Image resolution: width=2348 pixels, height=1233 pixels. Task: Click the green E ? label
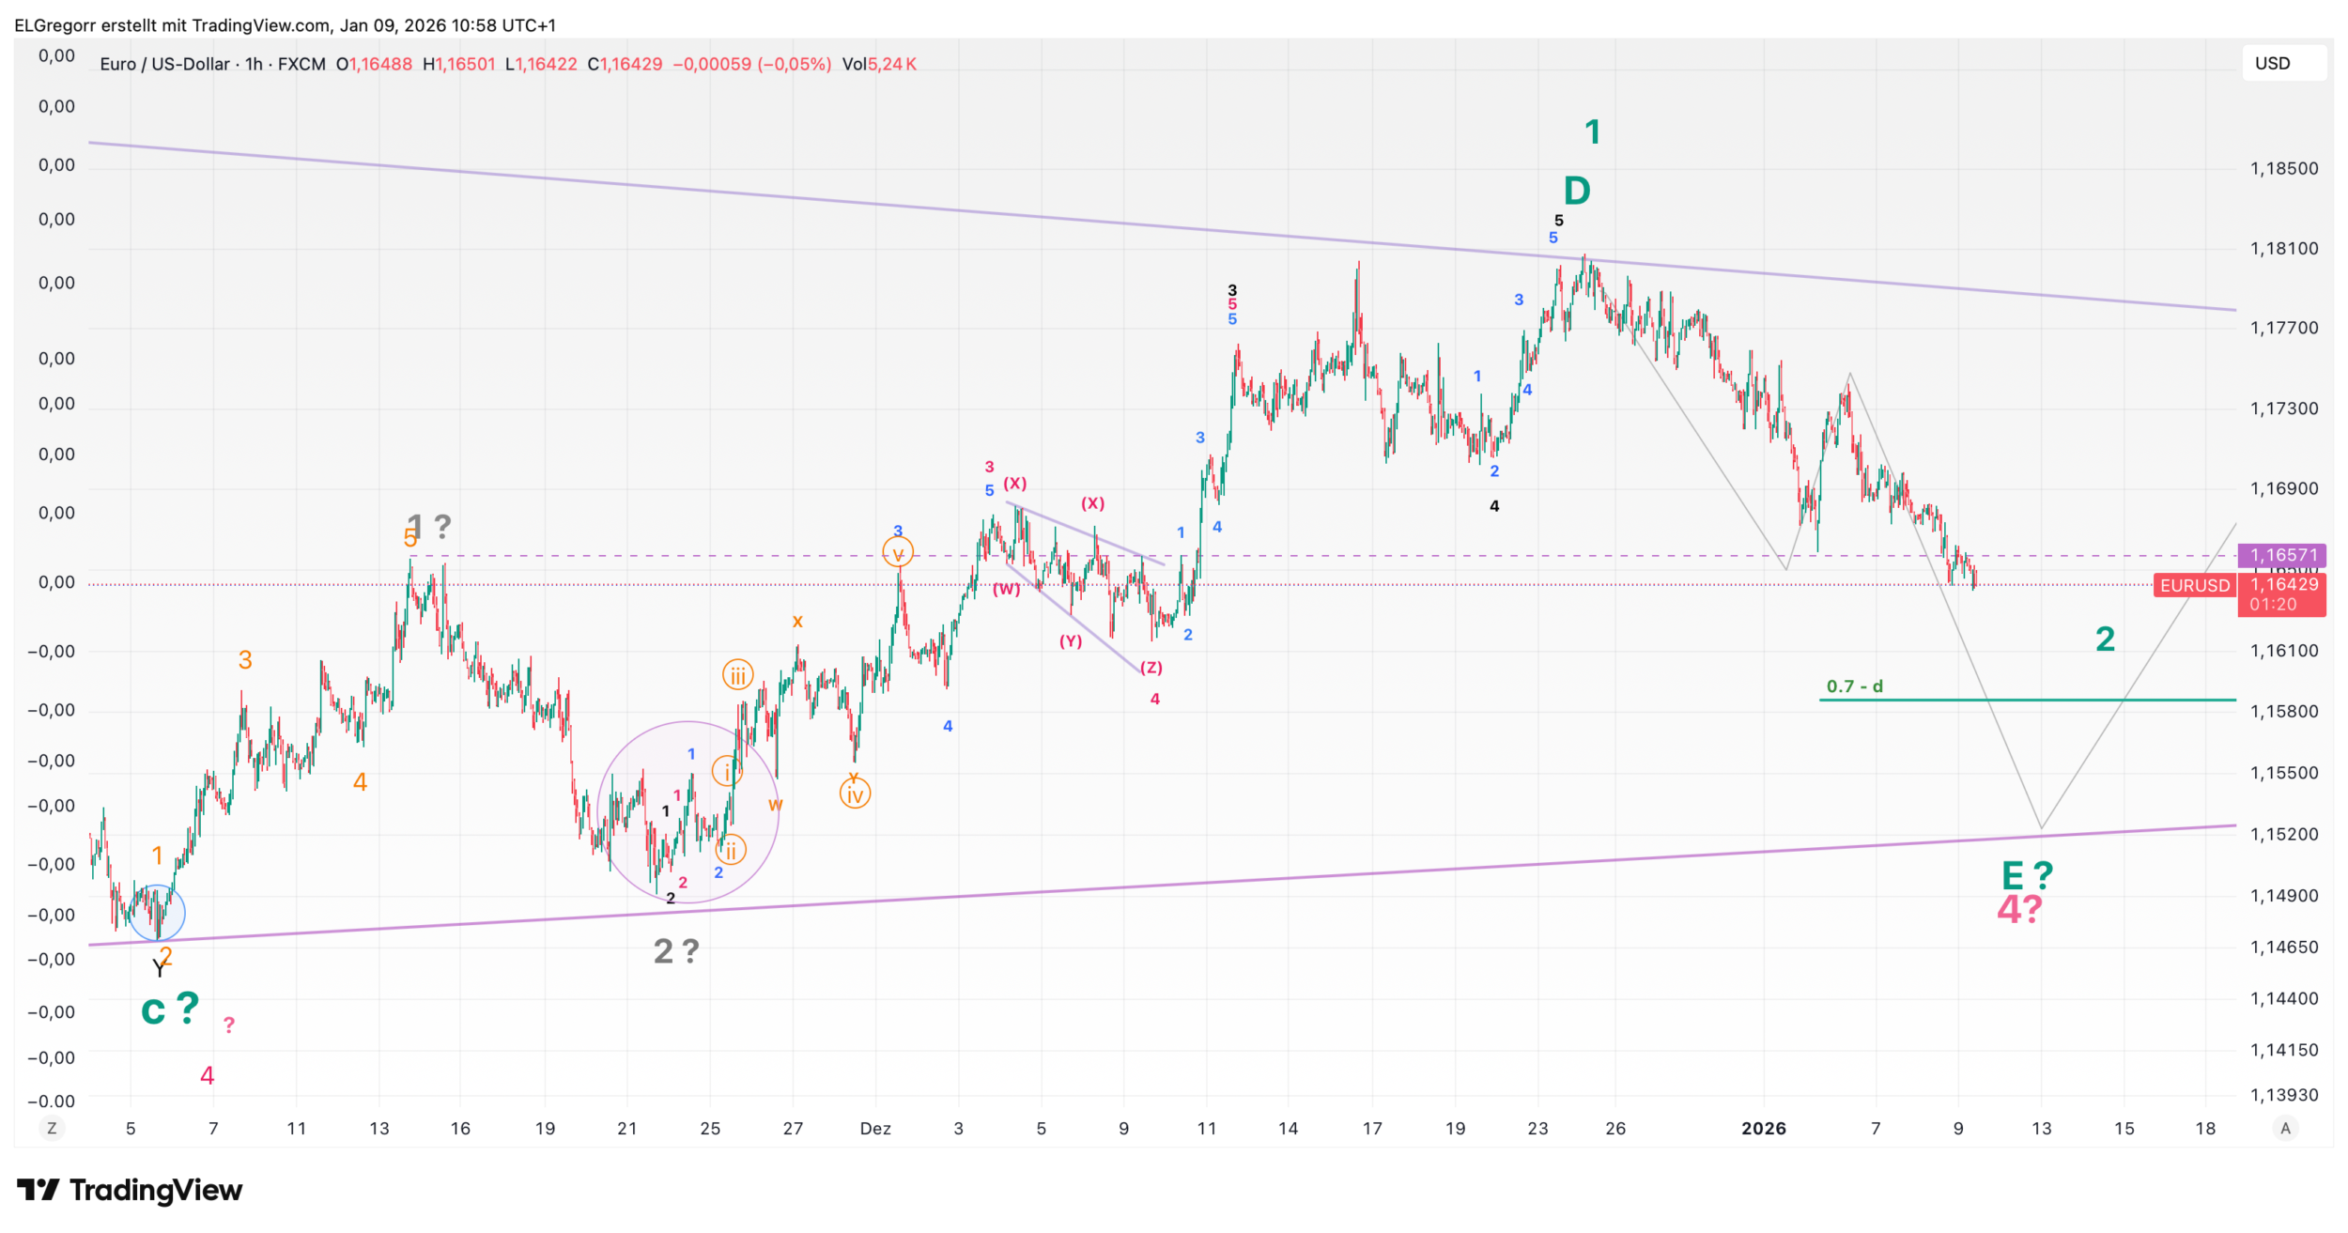pyautogui.click(x=2027, y=876)
